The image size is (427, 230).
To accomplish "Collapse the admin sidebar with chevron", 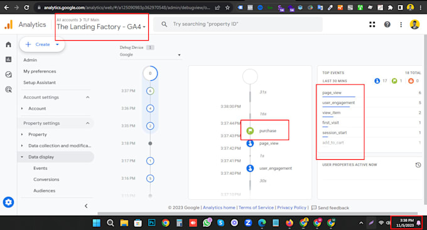I will [86, 206].
